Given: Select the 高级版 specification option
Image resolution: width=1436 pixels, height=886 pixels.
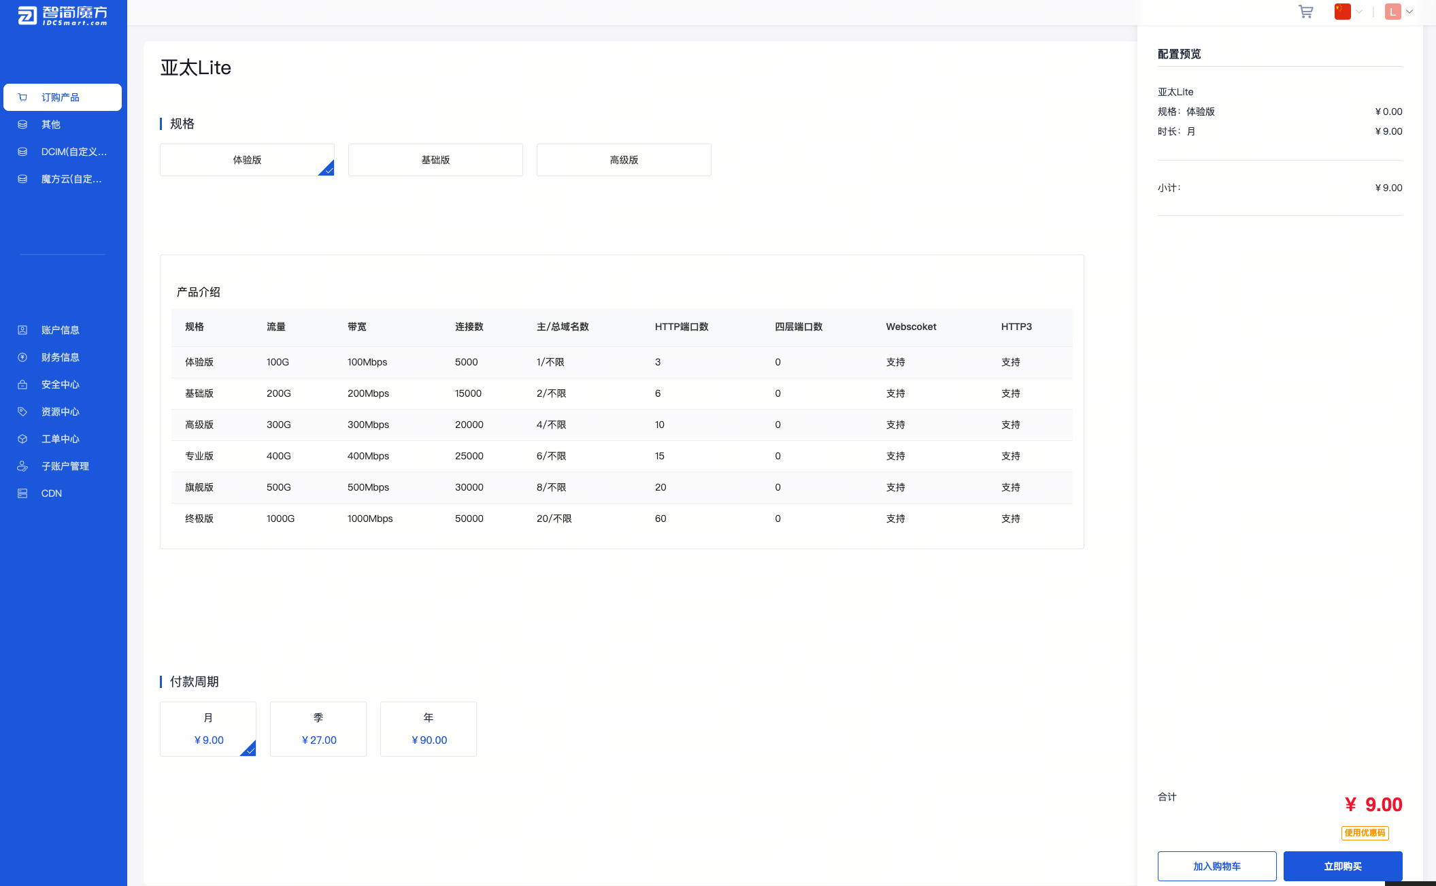Looking at the screenshot, I should click(624, 160).
